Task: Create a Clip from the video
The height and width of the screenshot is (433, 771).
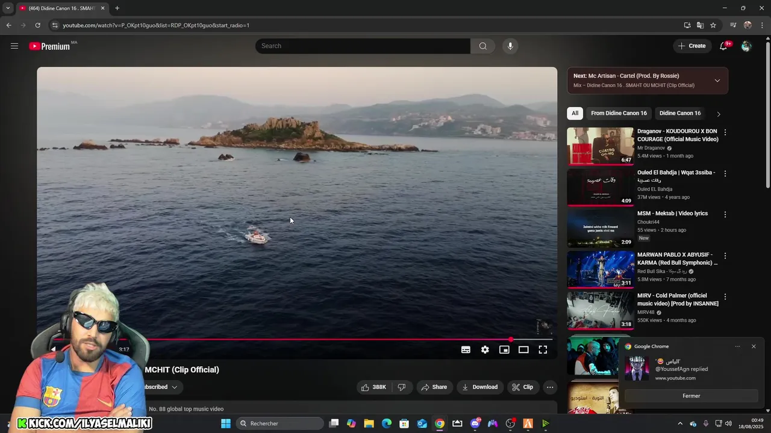Action: coord(522,387)
